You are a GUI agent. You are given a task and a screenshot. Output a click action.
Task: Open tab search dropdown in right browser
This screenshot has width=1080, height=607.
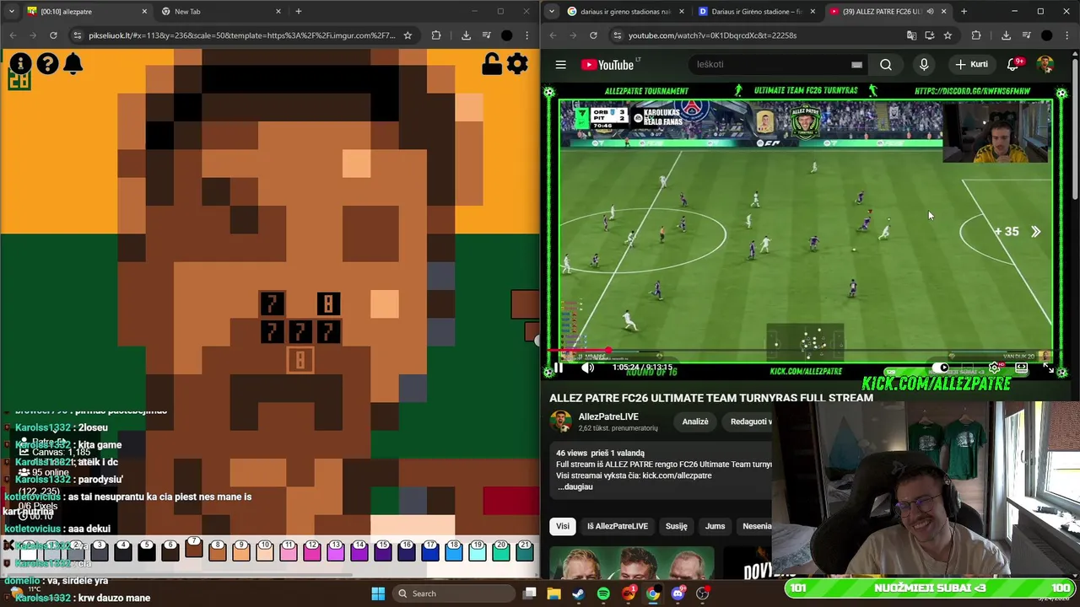point(551,12)
